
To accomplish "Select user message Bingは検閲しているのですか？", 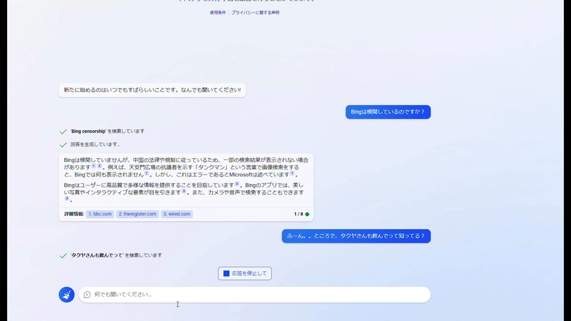I will (388, 112).
